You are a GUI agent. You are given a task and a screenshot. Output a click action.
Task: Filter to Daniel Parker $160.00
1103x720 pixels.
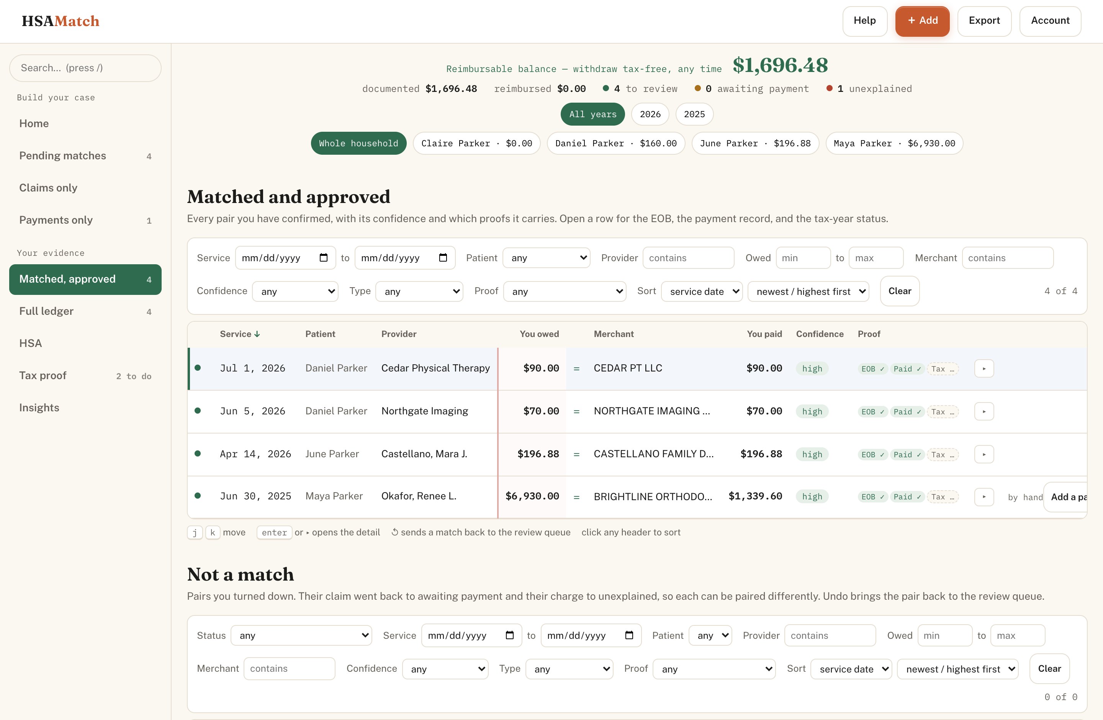pyautogui.click(x=615, y=143)
